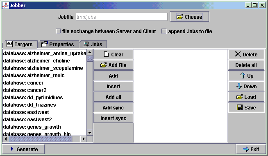Open the Properties tab
The height and width of the screenshot is (156, 268).
pyautogui.click(x=59, y=45)
